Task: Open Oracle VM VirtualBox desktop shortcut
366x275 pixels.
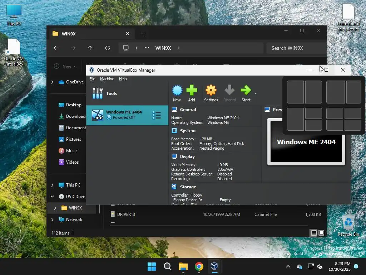Action: click(14, 52)
